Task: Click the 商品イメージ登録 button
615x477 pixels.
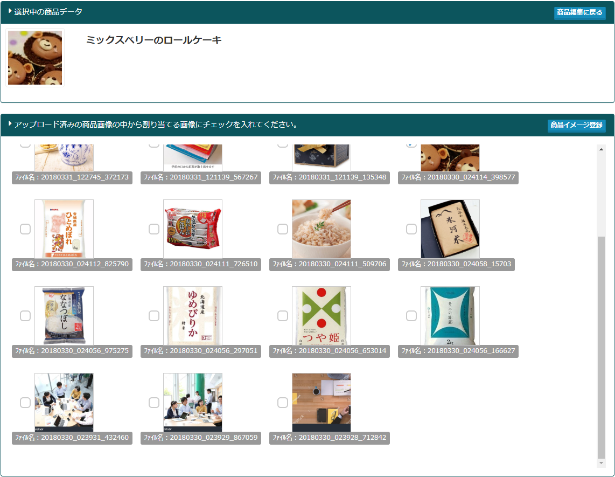Action: pyautogui.click(x=576, y=125)
